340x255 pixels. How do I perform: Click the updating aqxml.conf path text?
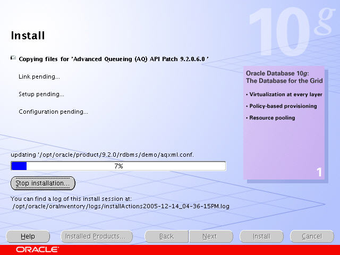click(x=102, y=155)
